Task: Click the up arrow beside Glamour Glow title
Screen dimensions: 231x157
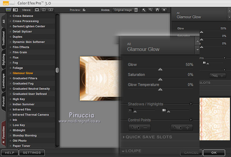Action: tap(197, 41)
